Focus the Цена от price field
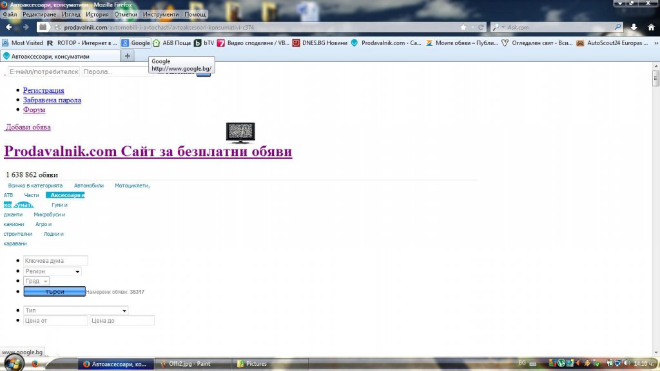This screenshot has height=371, width=660. tap(55, 321)
